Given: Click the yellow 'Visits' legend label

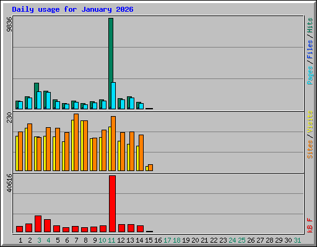Looking at the screenshot, I should pyautogui.click(x=310, y=122).
